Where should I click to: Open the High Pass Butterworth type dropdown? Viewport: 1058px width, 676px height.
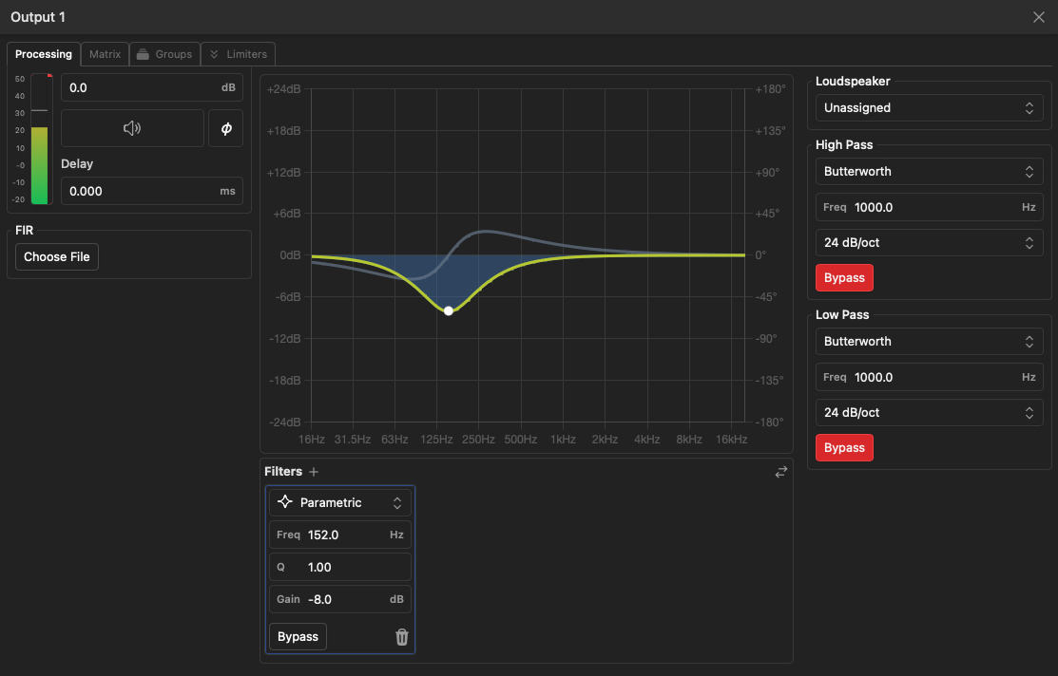tap(929, 171)
